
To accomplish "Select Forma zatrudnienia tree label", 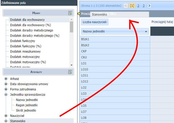I will (23, 89).
